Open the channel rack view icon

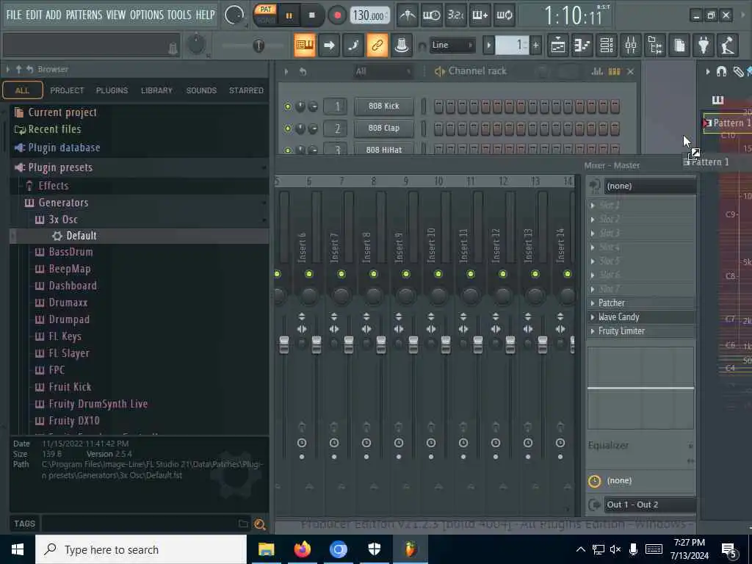tap(607, 46)
